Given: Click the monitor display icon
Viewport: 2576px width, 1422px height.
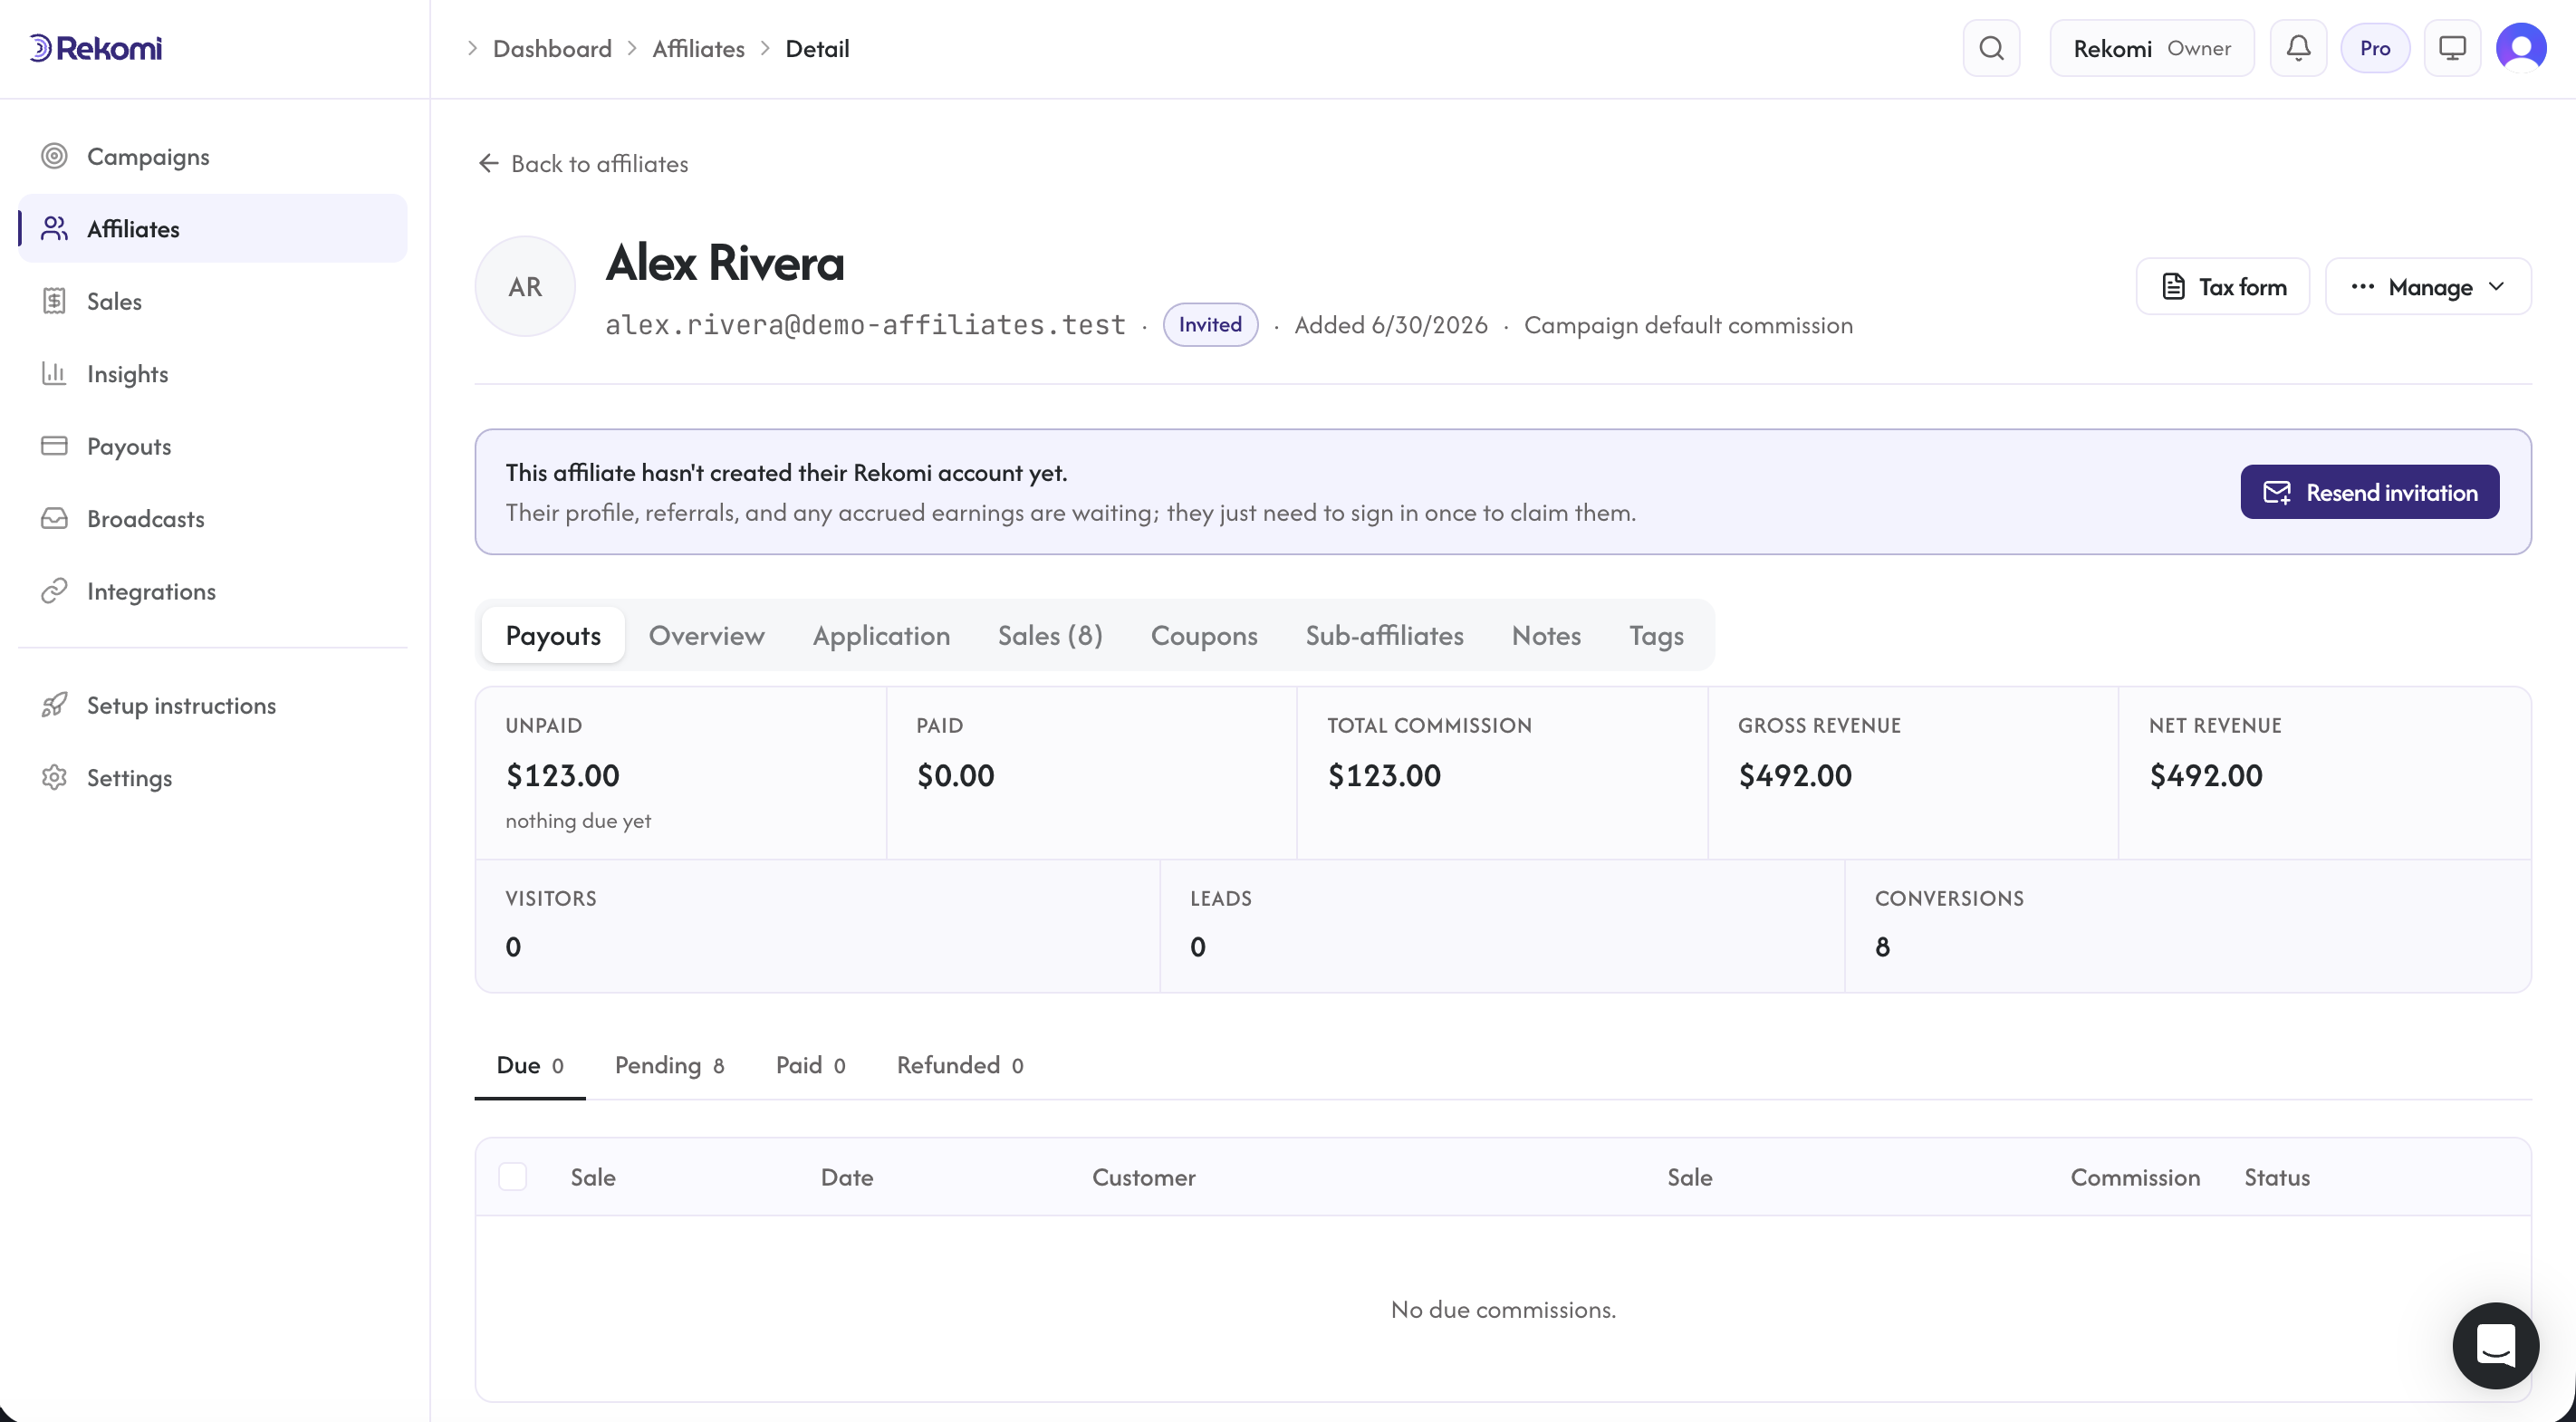Looking at the screenshot, I should coord(2452,48).
